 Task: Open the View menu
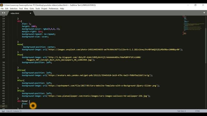[26, 9]
